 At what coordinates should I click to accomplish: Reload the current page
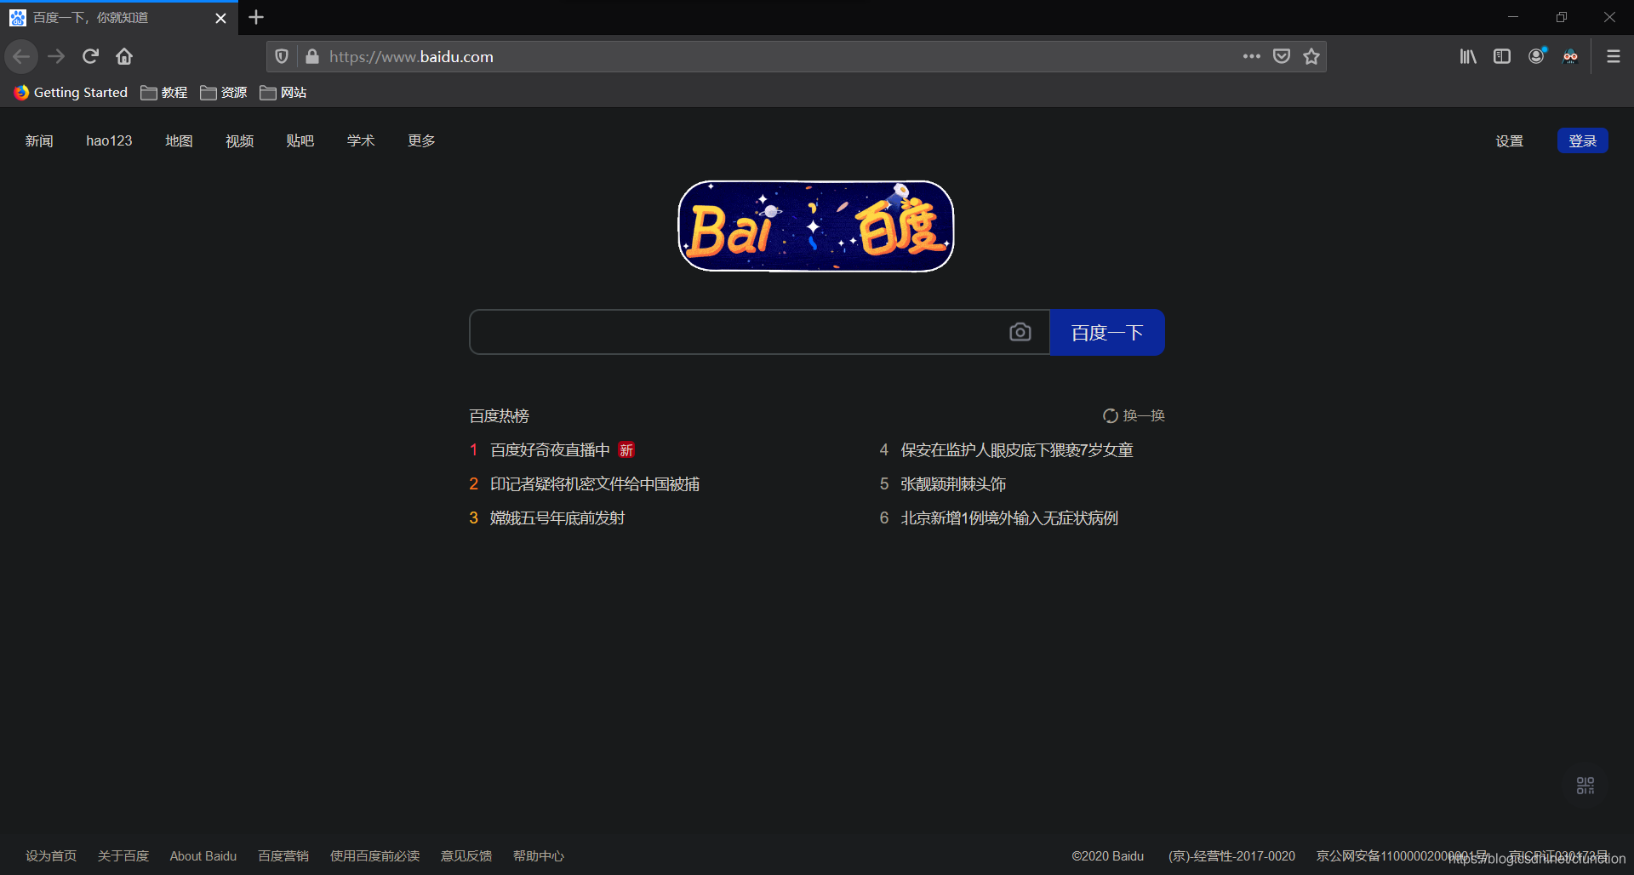[x=89, y=56]
